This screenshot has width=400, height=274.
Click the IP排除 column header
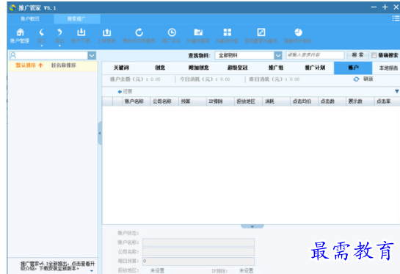click(x=220, y=101)
